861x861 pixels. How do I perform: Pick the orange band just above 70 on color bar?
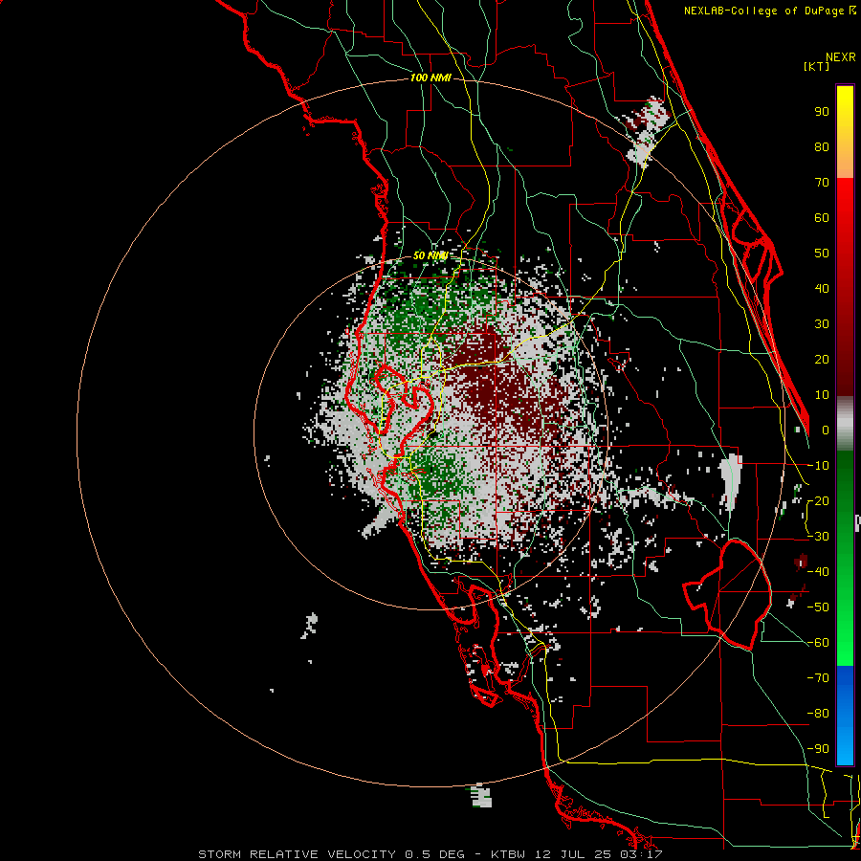845,163
